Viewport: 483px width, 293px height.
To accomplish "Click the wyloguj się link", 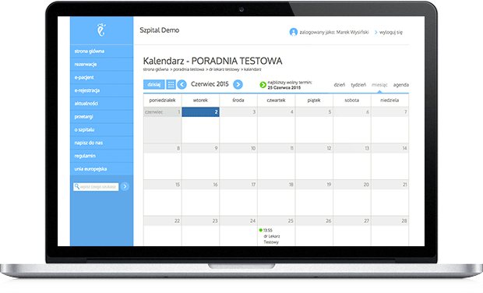I will pyautogui.click(x=390, y=33).
